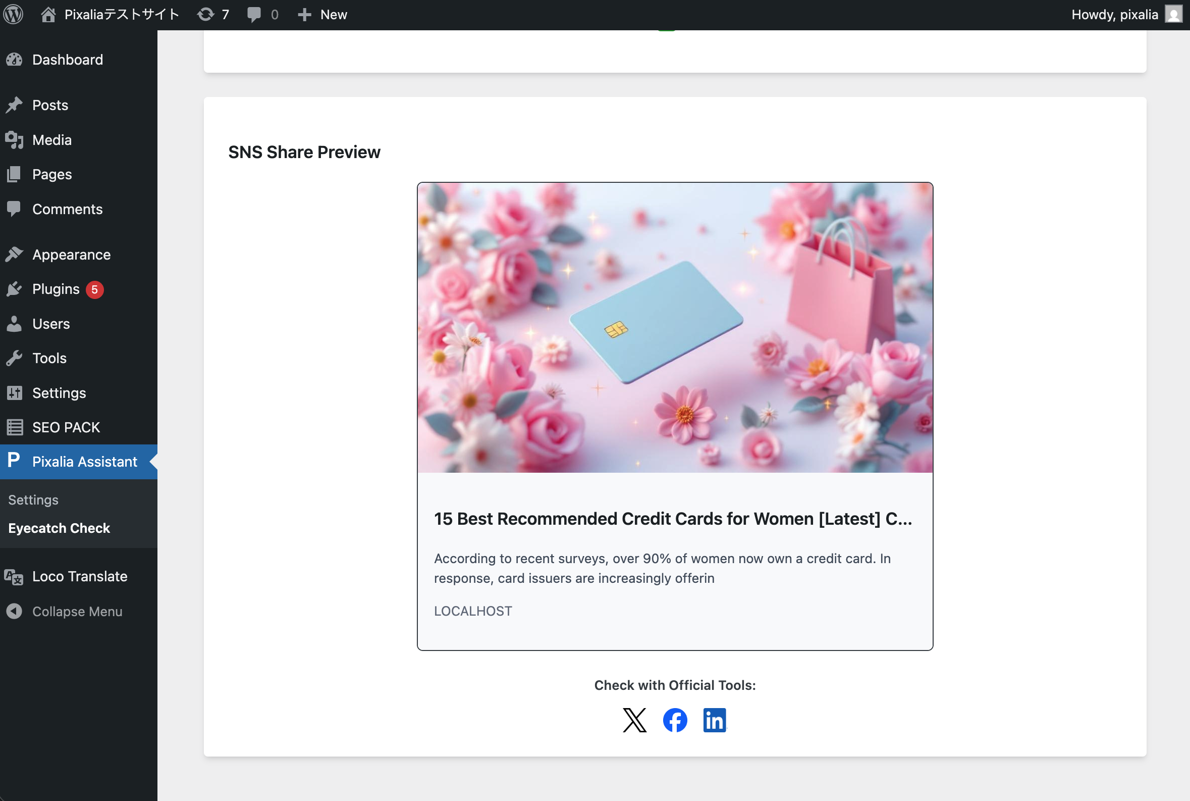The image size is (1190, 801).
Task: Select Settings under Pixalia Assistant
Action: tap(33, 499)
